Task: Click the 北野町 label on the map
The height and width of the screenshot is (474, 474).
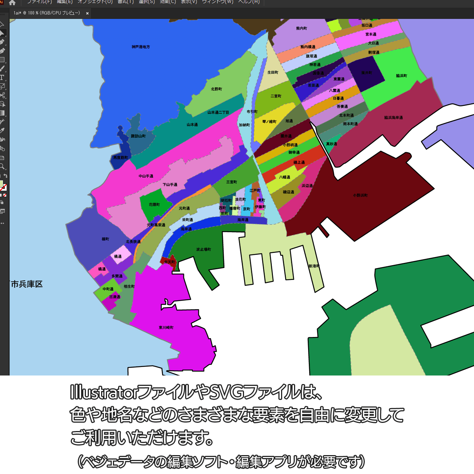Action: coord(217,89)
